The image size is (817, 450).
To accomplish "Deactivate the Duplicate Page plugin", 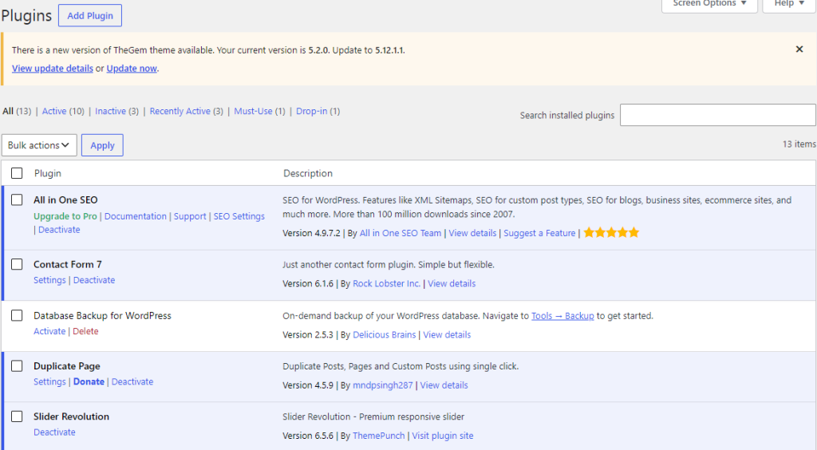I will pyautogui.click(x=132, y=381).
